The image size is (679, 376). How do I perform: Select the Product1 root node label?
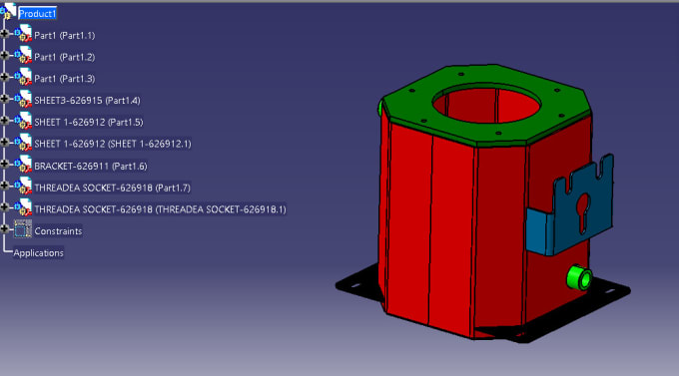click(x=37, y=14)
